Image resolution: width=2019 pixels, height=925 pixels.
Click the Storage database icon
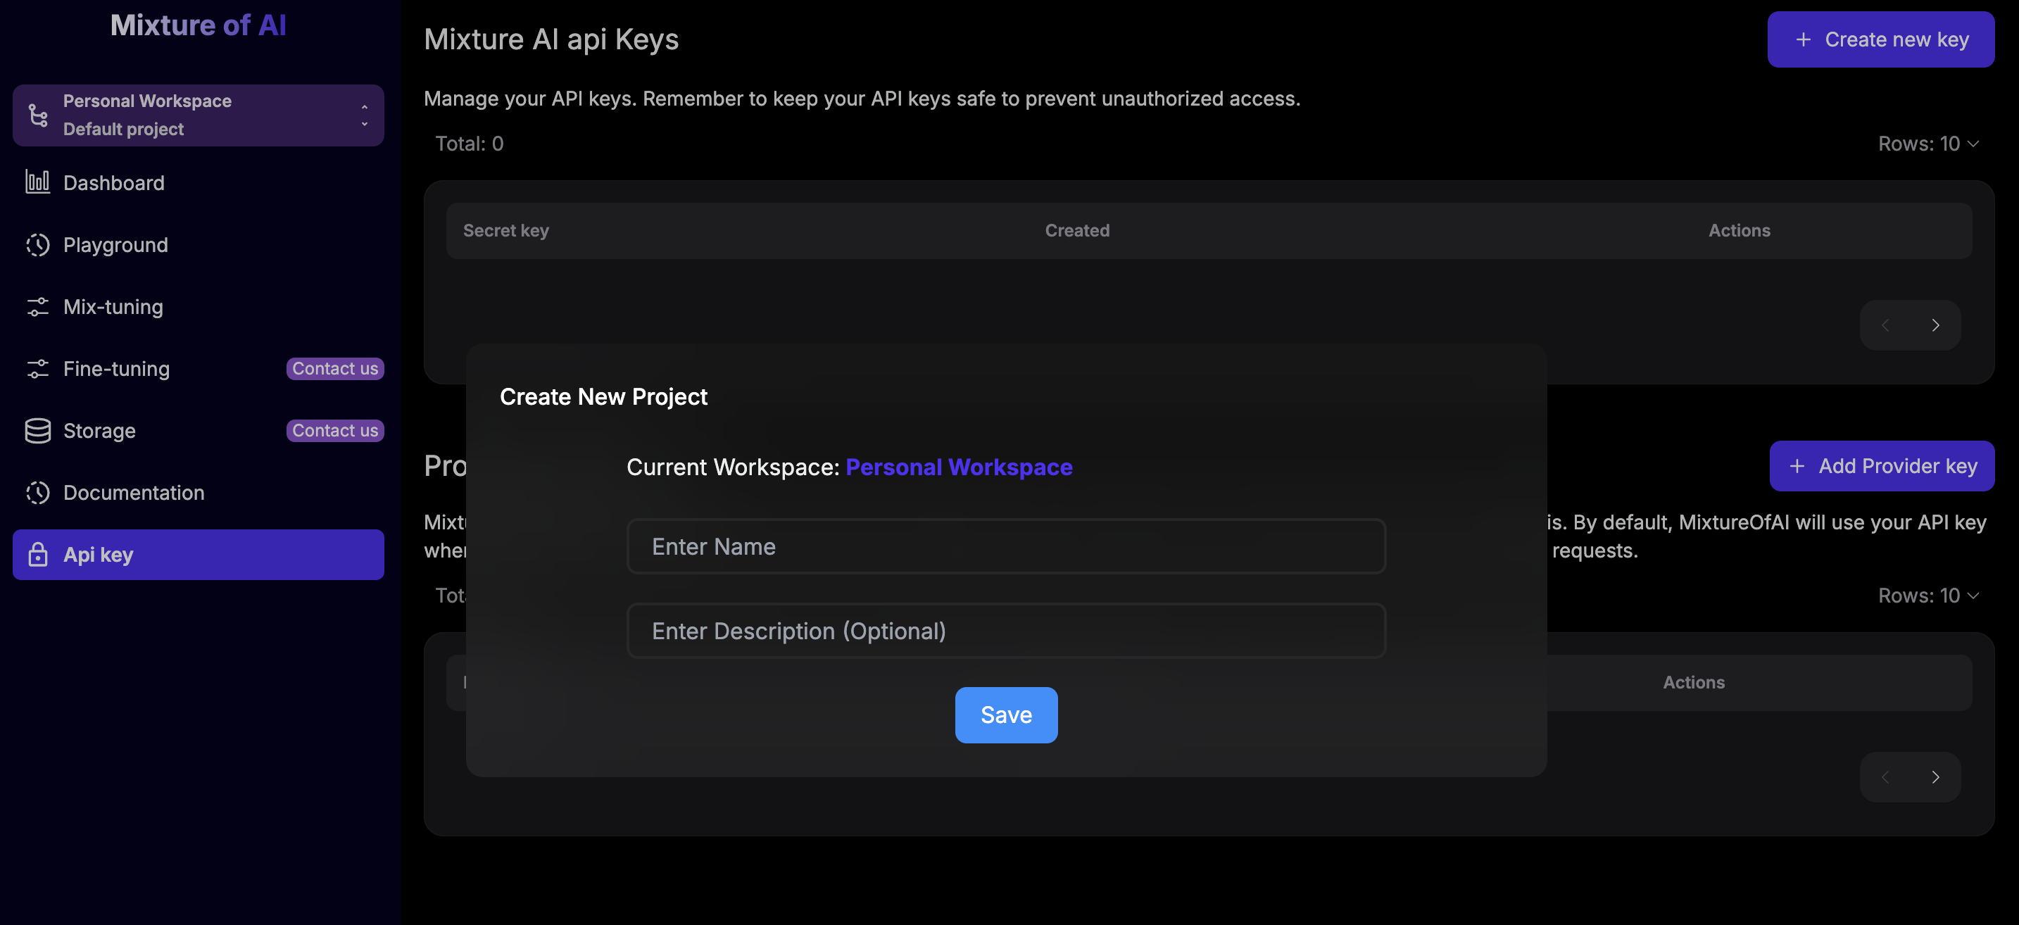pyautogui.click(x=37, y=430)
